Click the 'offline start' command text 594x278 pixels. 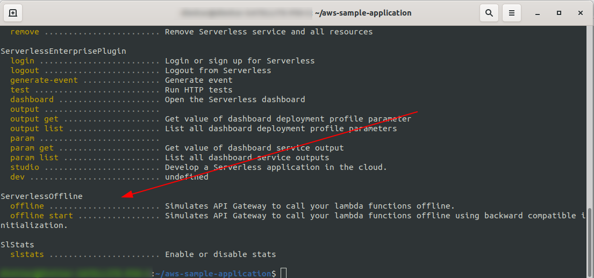41,216
